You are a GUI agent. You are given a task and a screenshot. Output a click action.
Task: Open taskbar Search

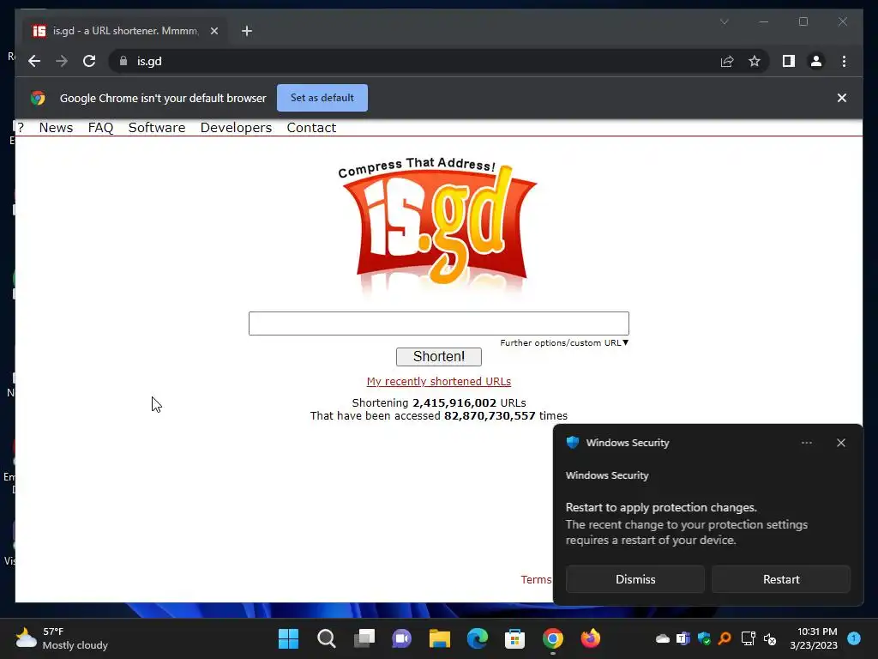326,638
